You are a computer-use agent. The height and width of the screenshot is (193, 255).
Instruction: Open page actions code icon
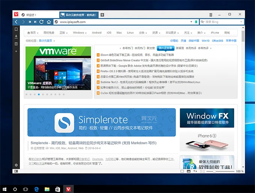195,171
